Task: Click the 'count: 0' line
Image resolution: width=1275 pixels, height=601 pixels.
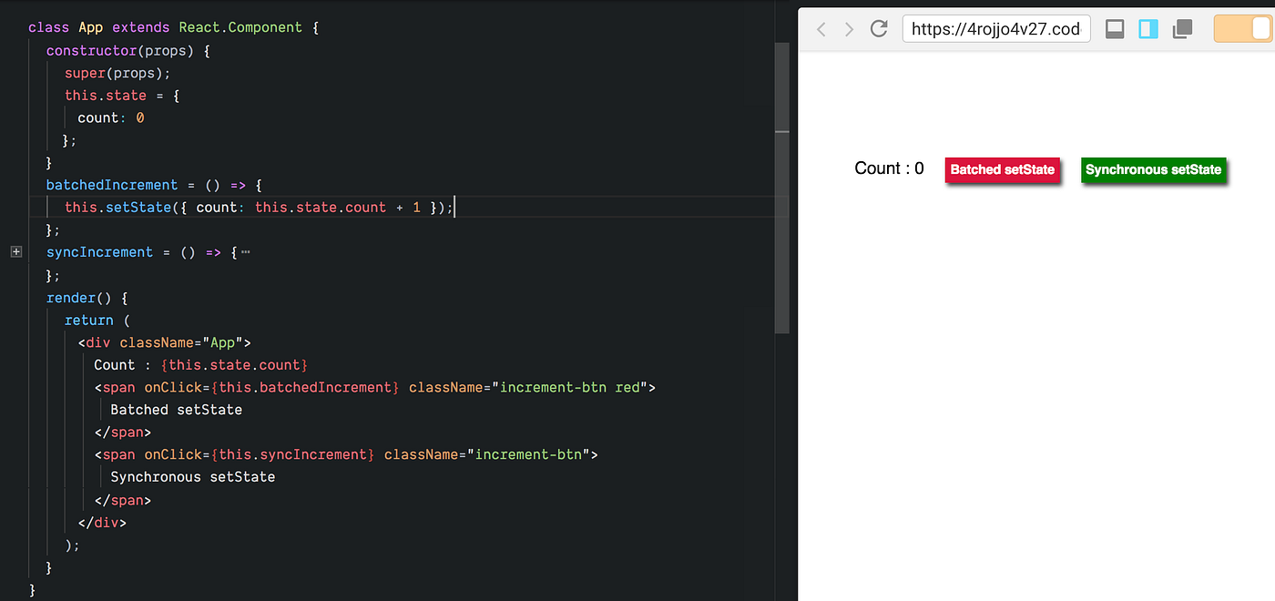Action: [x=111, y=117]
